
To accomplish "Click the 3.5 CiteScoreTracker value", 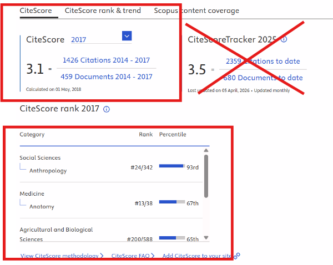I will 197,70.
